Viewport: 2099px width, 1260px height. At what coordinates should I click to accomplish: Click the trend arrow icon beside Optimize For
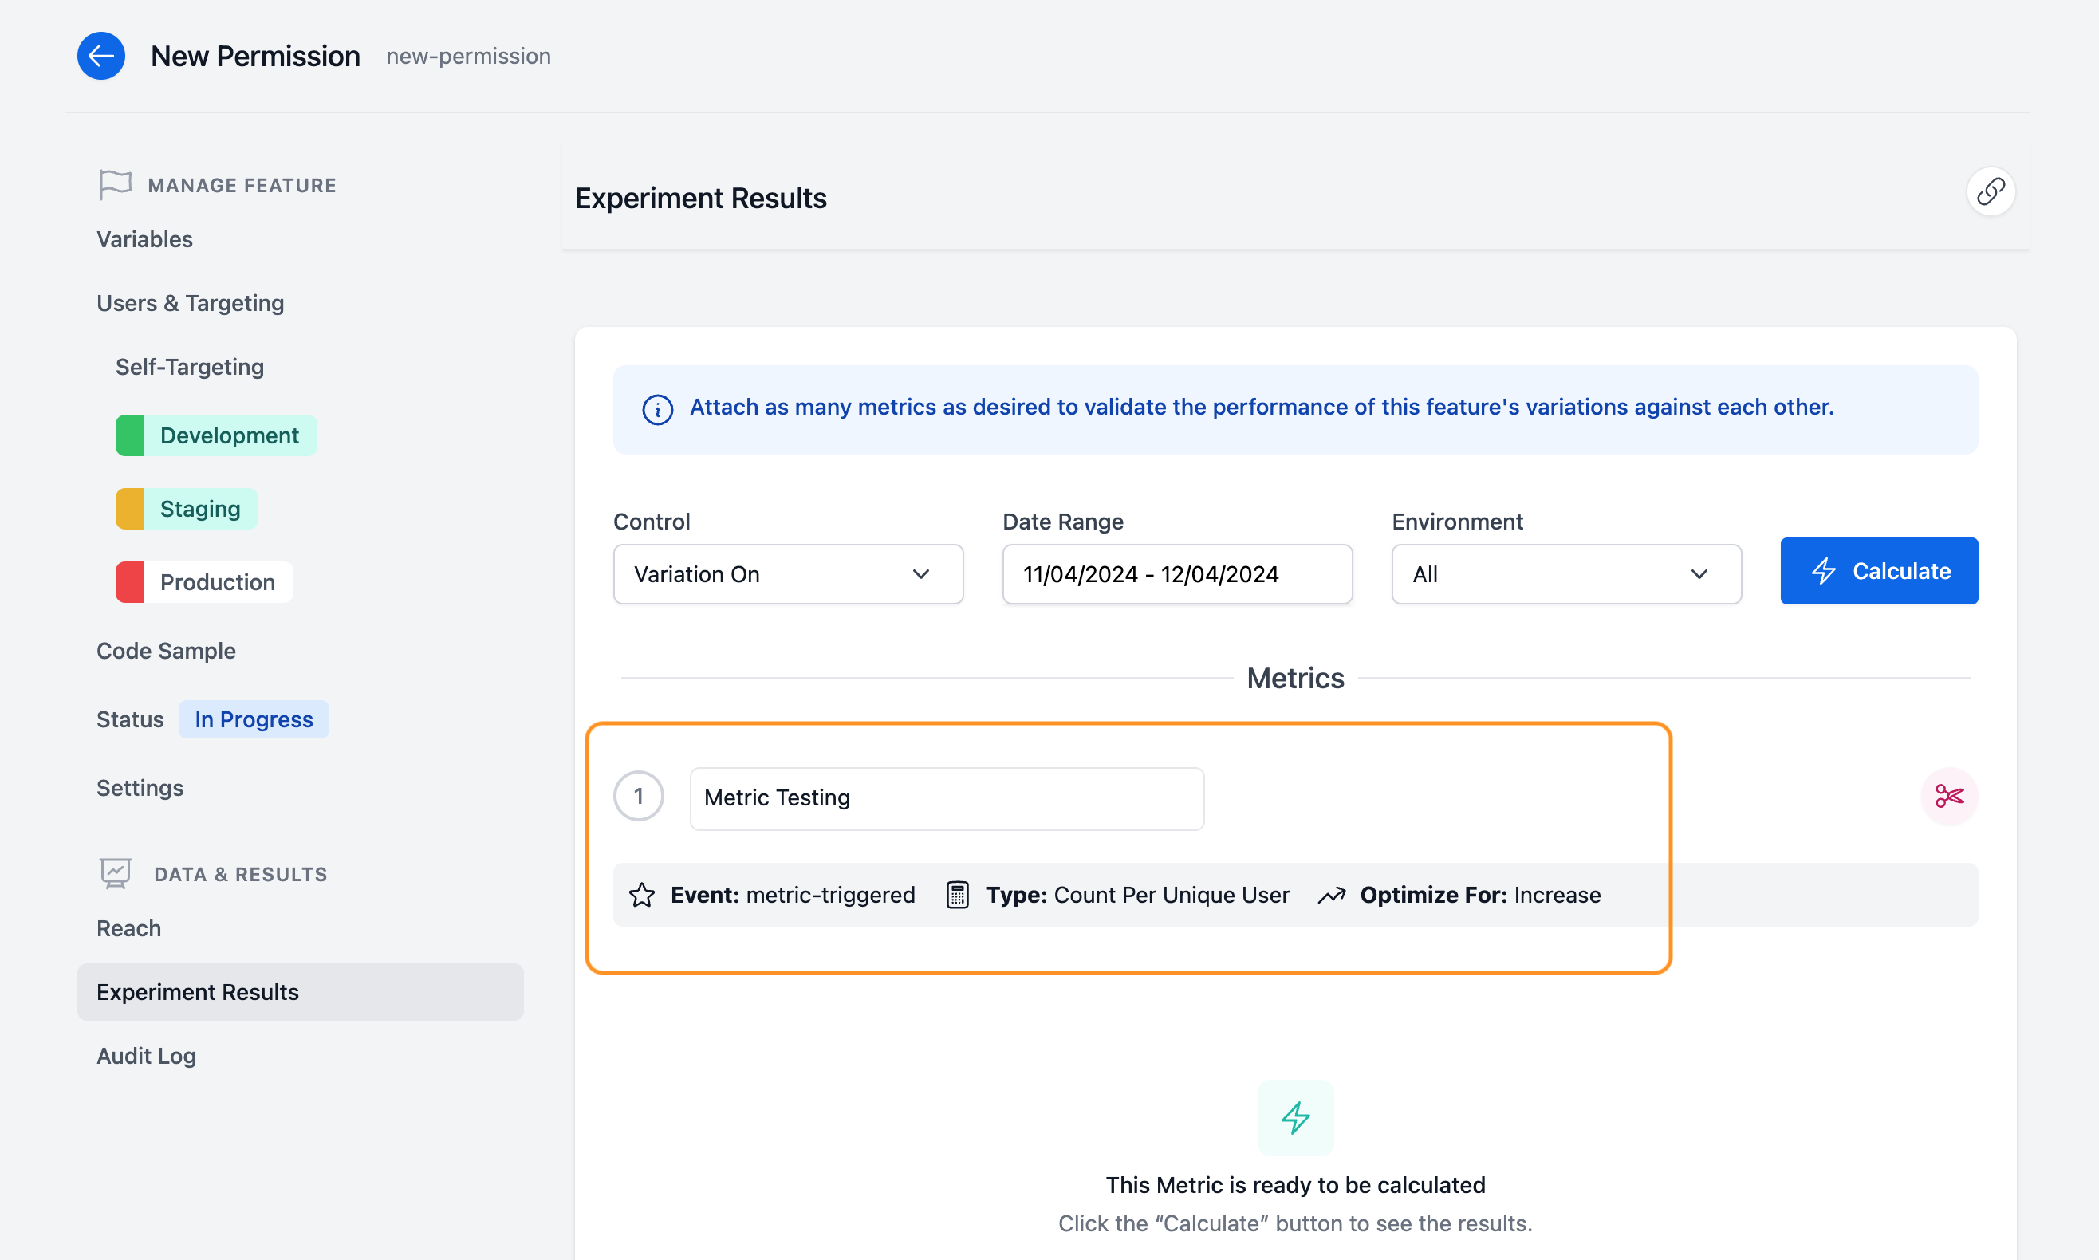1330,895
